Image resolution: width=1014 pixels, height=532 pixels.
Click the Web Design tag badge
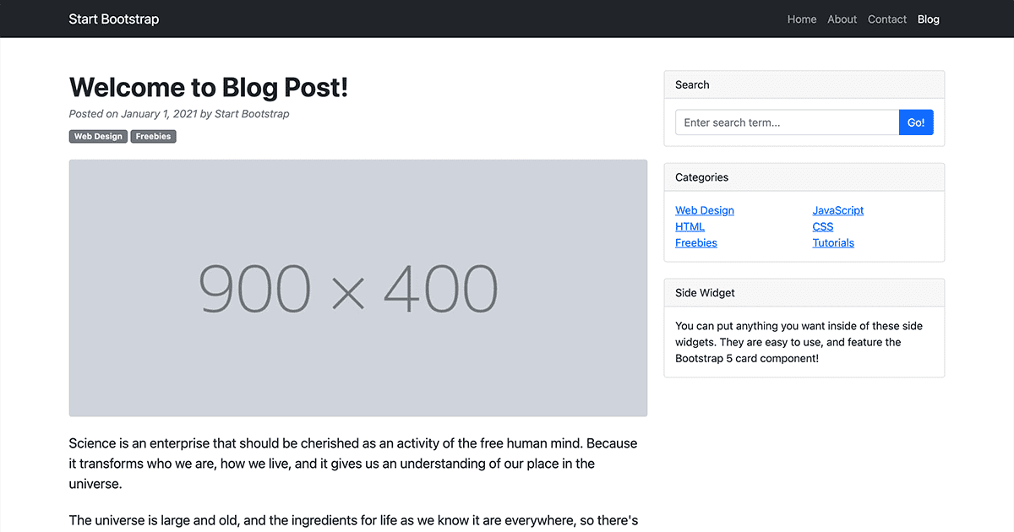click(x=98, y=136)
